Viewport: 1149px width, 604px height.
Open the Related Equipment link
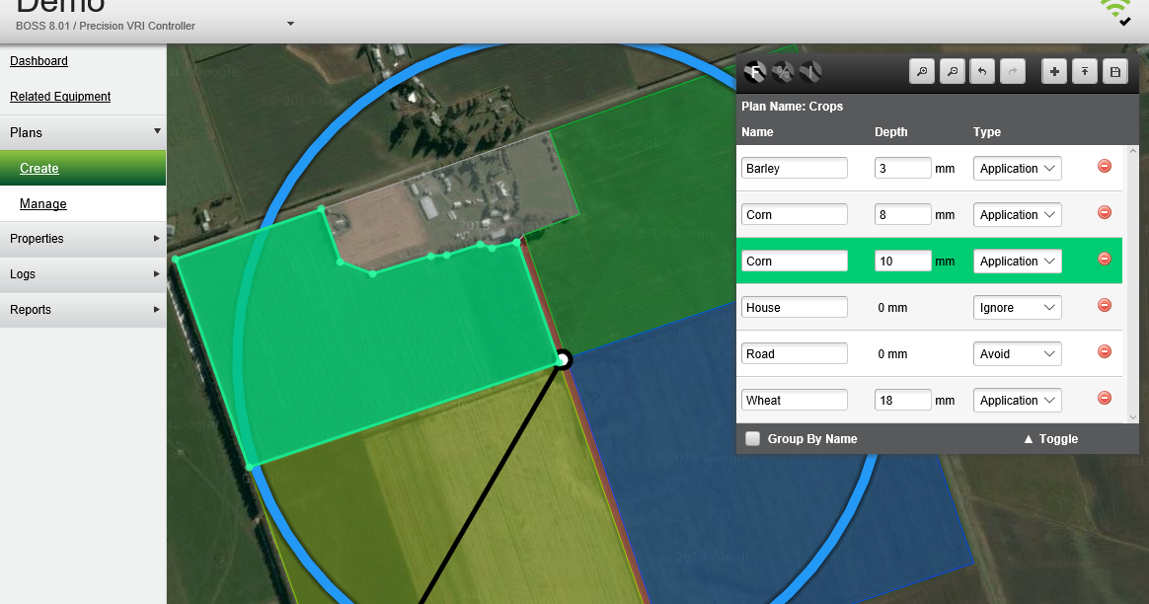pos(60,96)
